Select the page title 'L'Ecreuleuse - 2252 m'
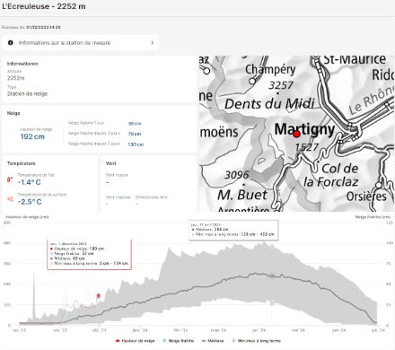 tap(44, 6)
